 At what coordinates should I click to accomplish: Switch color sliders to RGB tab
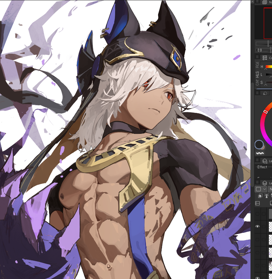[257, 65]
